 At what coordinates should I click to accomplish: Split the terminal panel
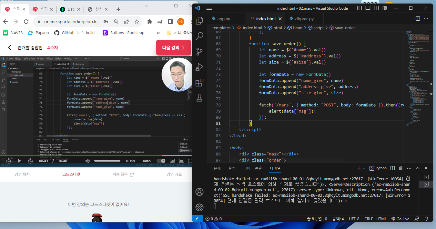coord(392,168)
